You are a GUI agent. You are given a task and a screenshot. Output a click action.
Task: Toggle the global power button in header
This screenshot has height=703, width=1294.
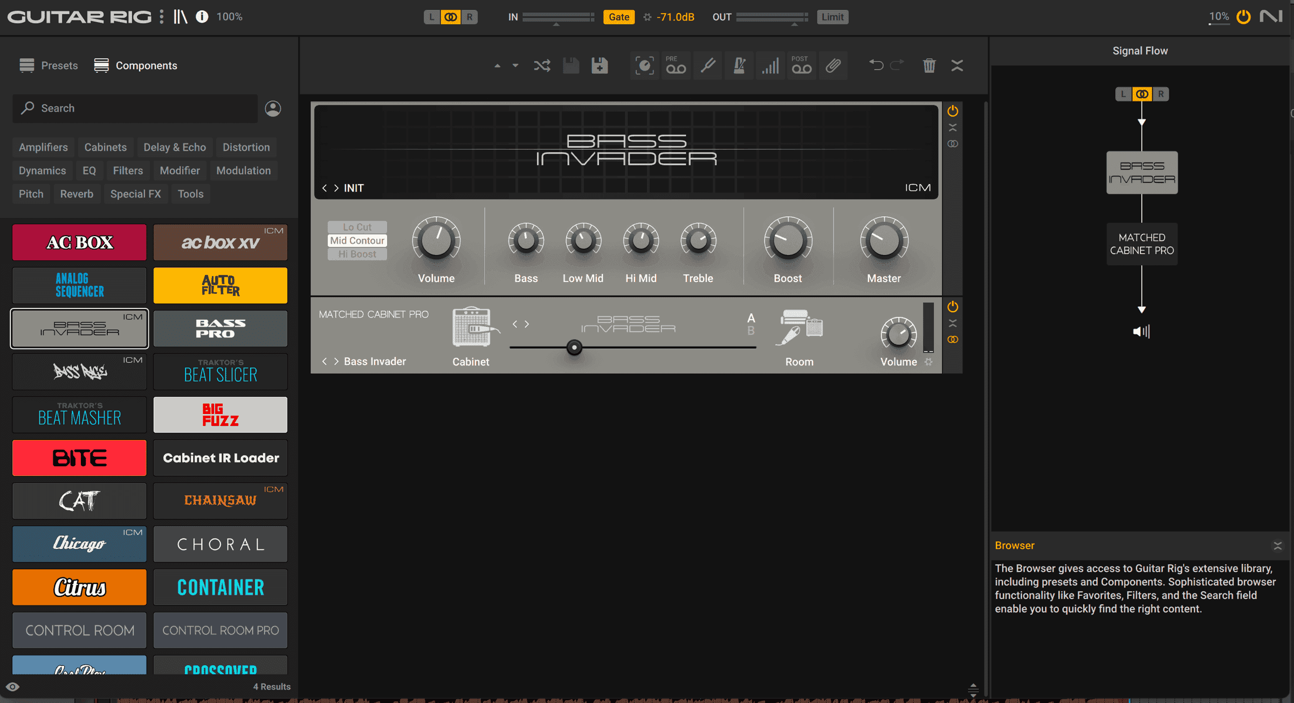(1244, 17)
